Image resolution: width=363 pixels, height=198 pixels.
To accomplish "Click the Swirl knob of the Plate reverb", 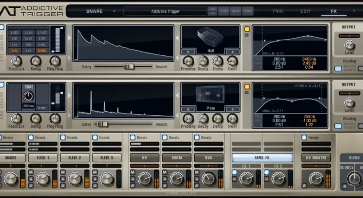I will click(232, 118).
